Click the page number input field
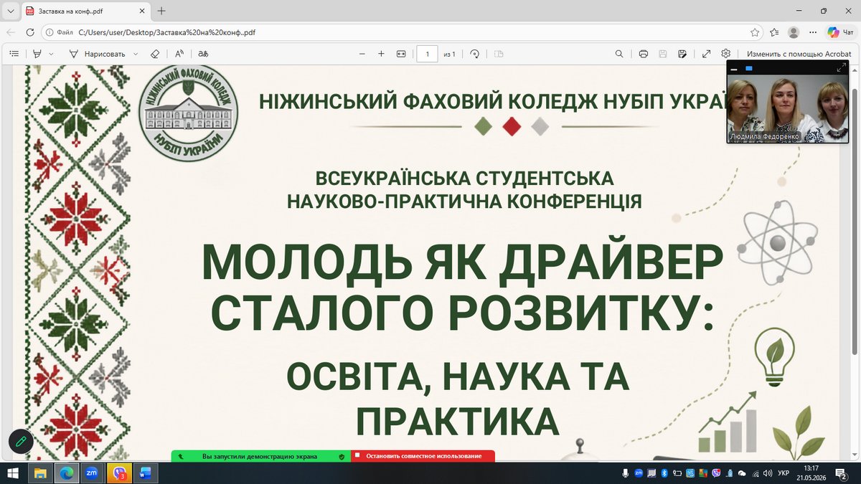Screen dimensions: 861x484 tap(427, 54)
